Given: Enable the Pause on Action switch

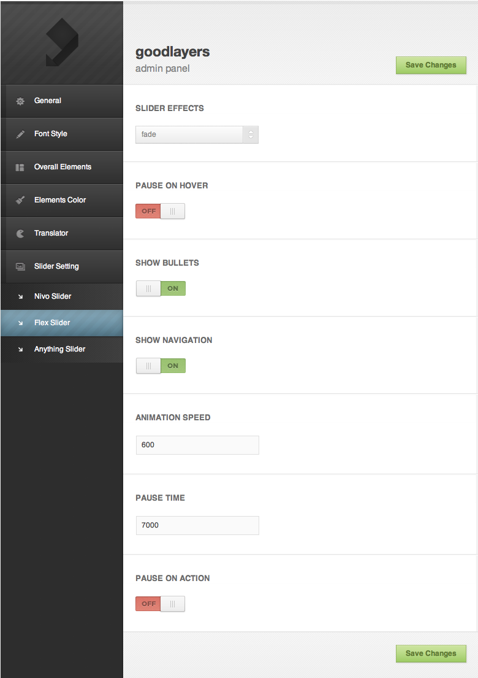Looking at the screenshot, I should pos(160,604).
